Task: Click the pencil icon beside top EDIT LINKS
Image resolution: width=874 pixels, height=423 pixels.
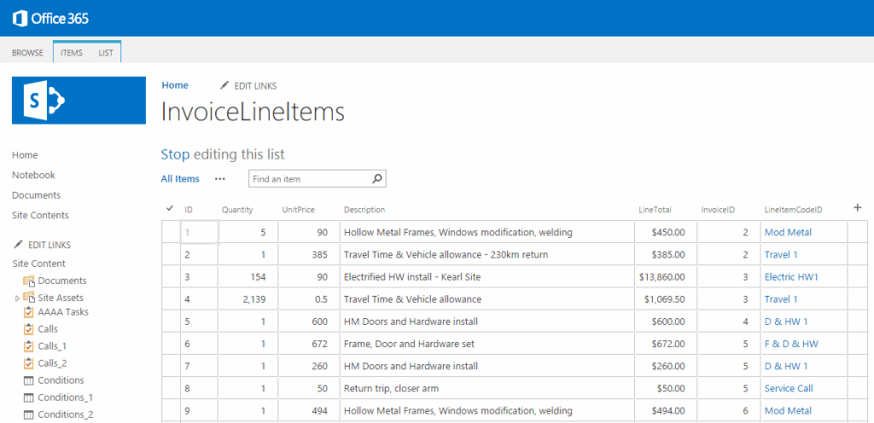Action: [224, 85]
